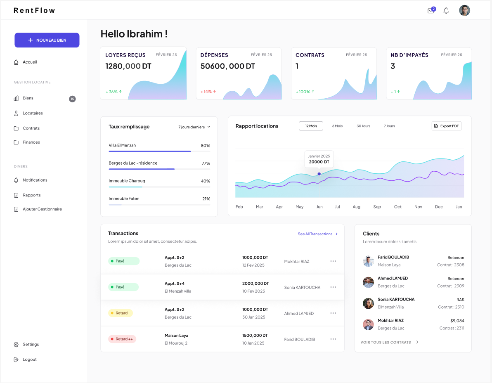Open Contrats menu item
The image size is (492, 383).
[31, 128]
